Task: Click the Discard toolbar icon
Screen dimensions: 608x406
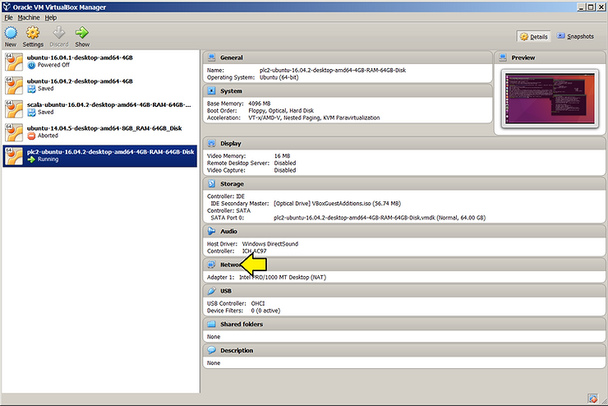Action: 58,34
